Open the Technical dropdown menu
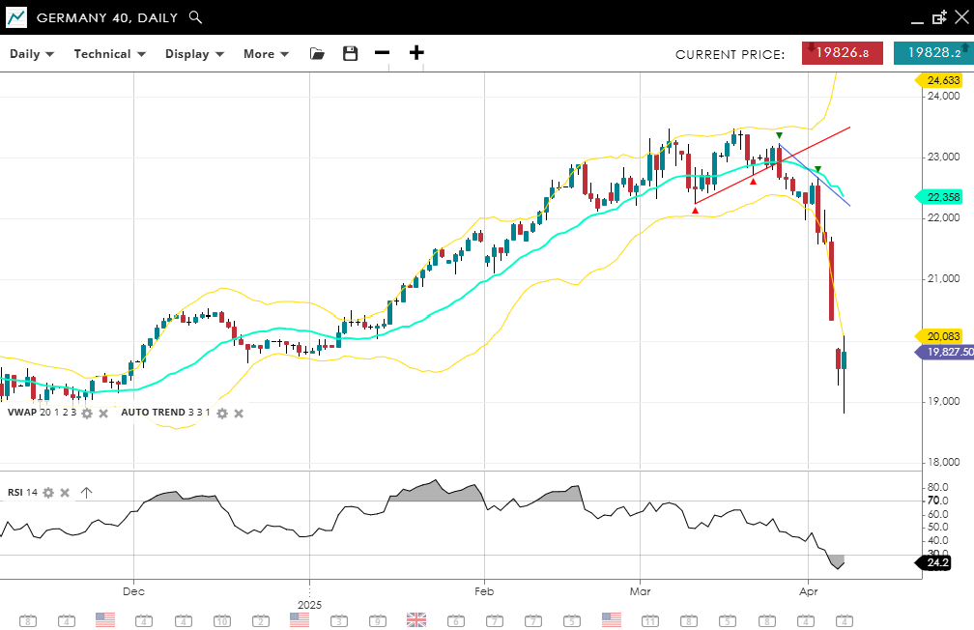974x630 pixels. click(x=109, y=54)
